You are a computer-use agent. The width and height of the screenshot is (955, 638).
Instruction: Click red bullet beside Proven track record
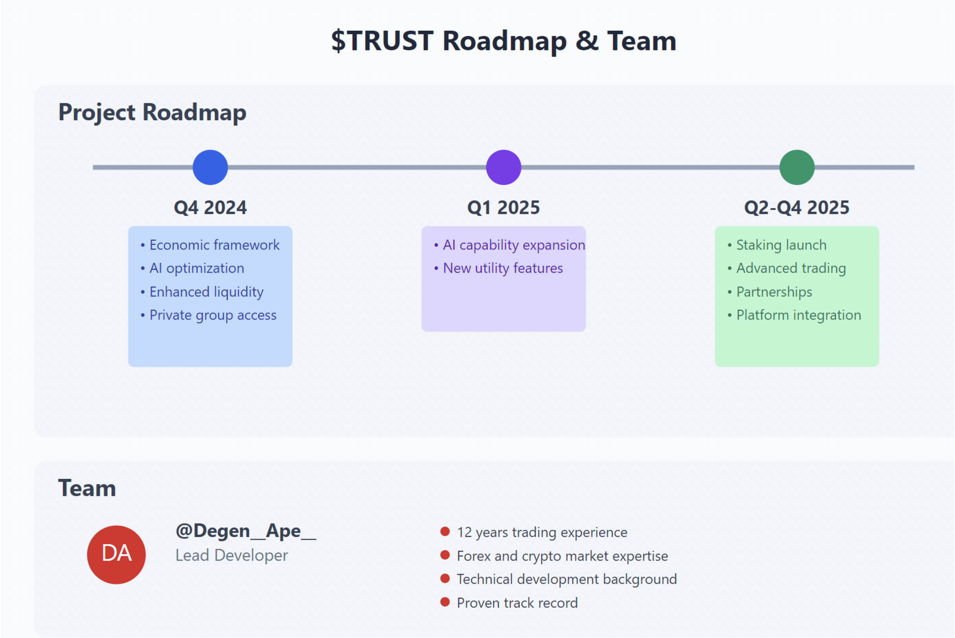pyautogui.click(x=445, y=602)
